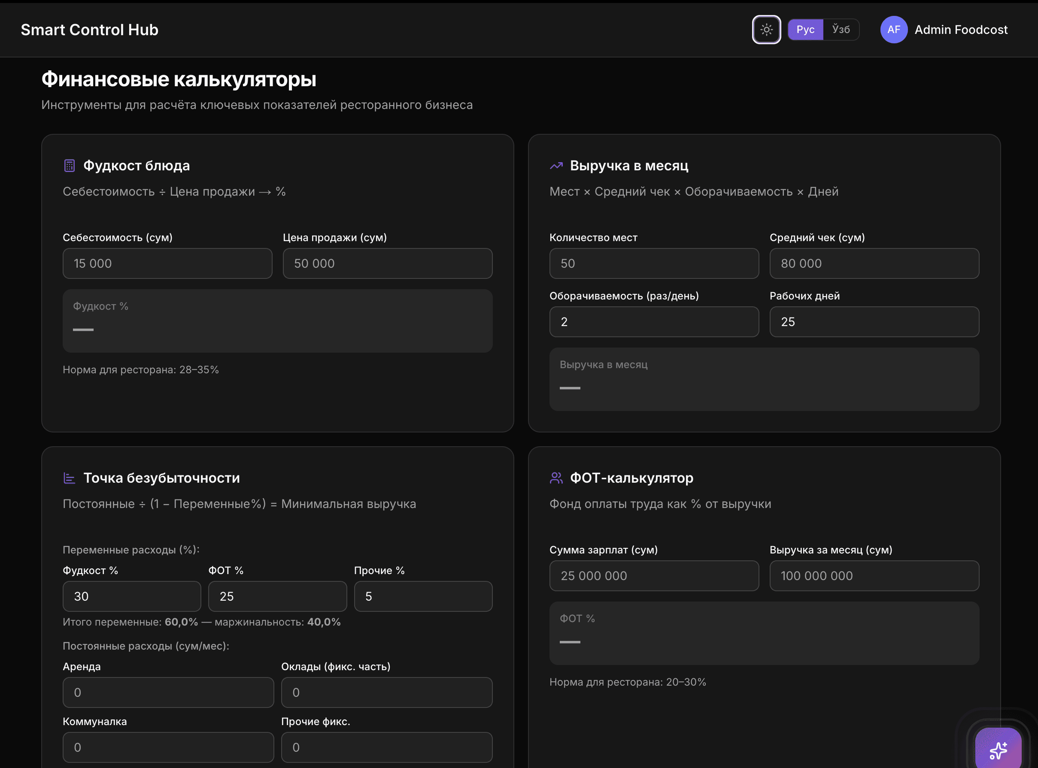This screenshot has width=1038, height=768.
Task: Click the people icon beside ФОТ-калькулятор
Action: click(556, 478)
